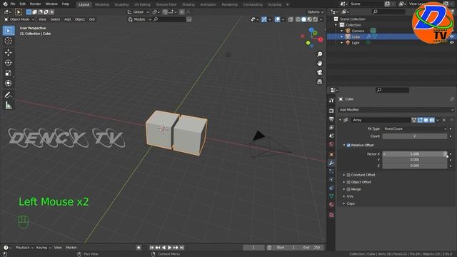457x257 pixels.
Task: Click the Pan view hand icon
Action: pyautogui.click(x=320, y=64)
